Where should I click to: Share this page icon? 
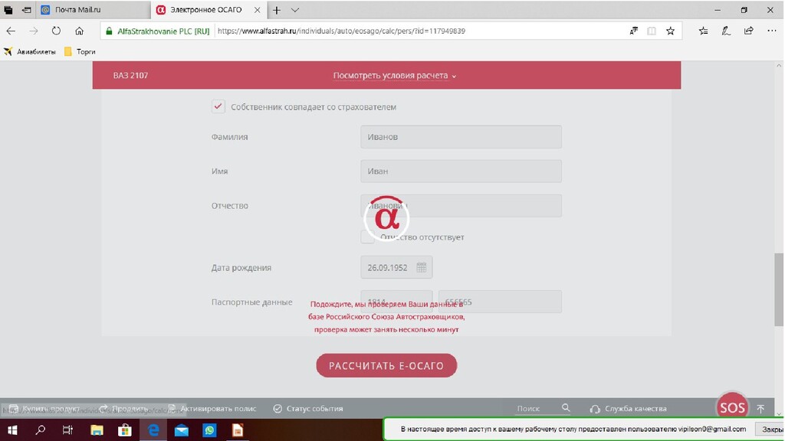click(x=748, y=31)
